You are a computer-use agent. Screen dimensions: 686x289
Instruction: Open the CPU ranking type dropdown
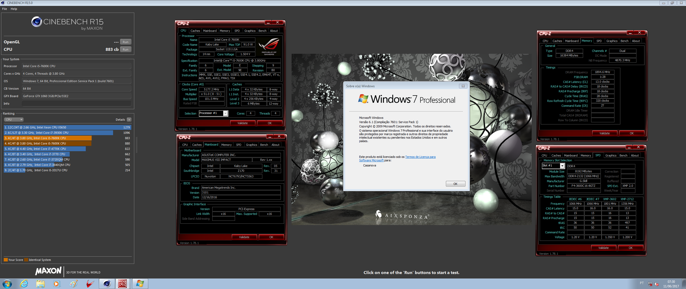coord(14,120)
